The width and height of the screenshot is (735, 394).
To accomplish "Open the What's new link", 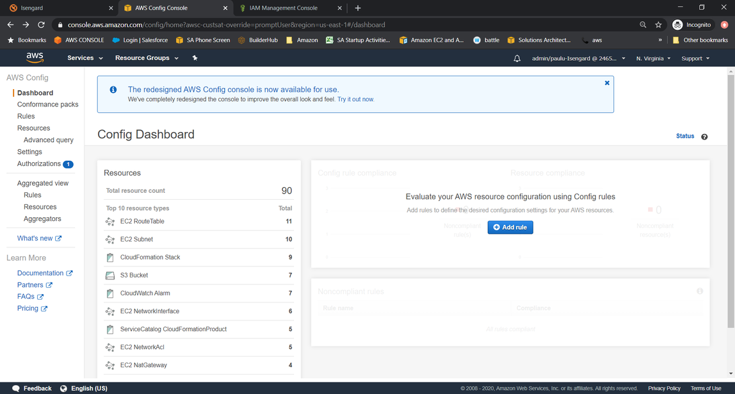I will pyautogui.click(x=40, y=238).
